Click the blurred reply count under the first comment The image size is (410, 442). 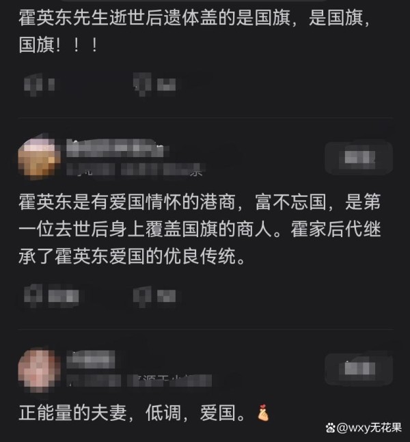[166, 85]
